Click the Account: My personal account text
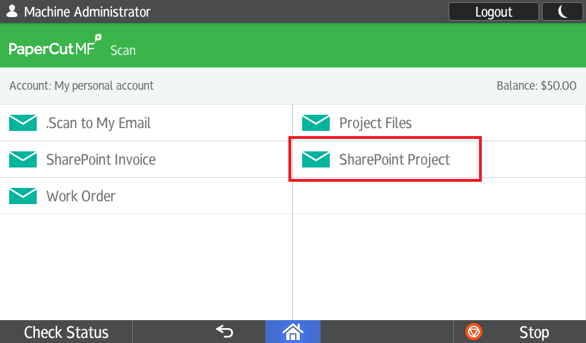 click(x=81, y=86)
